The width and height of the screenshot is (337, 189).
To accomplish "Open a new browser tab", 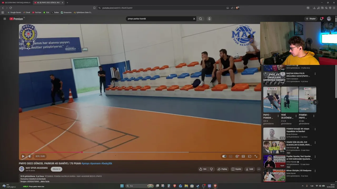I will [x=67, y=3].
